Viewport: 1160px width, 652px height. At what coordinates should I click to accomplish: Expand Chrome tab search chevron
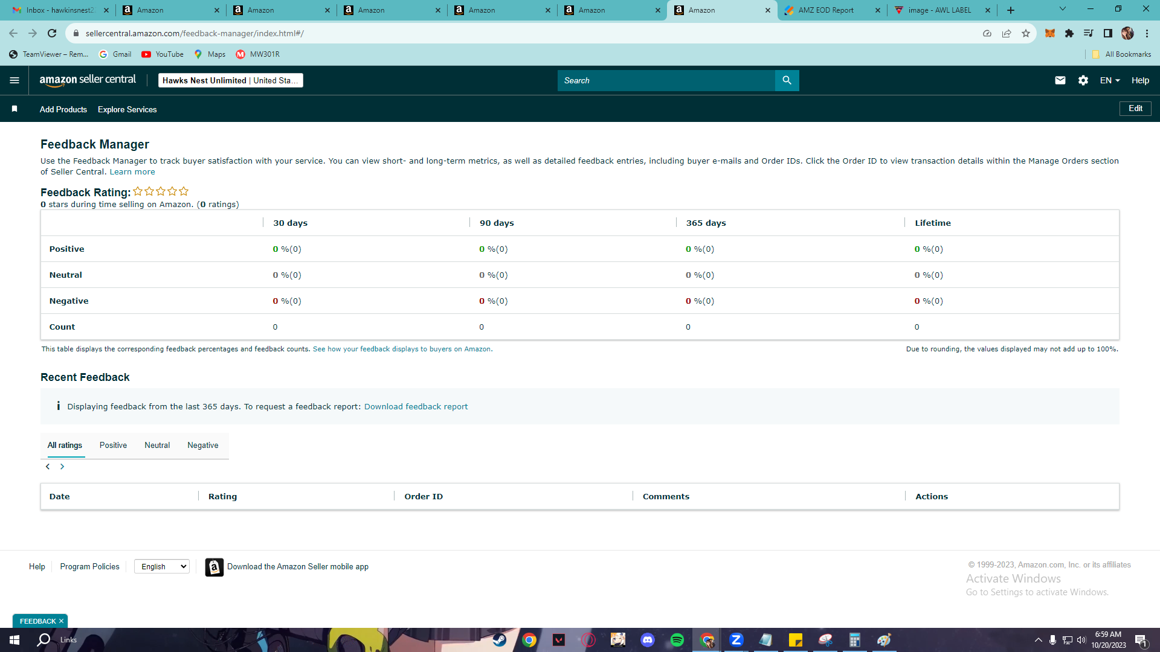[1063, 9]
